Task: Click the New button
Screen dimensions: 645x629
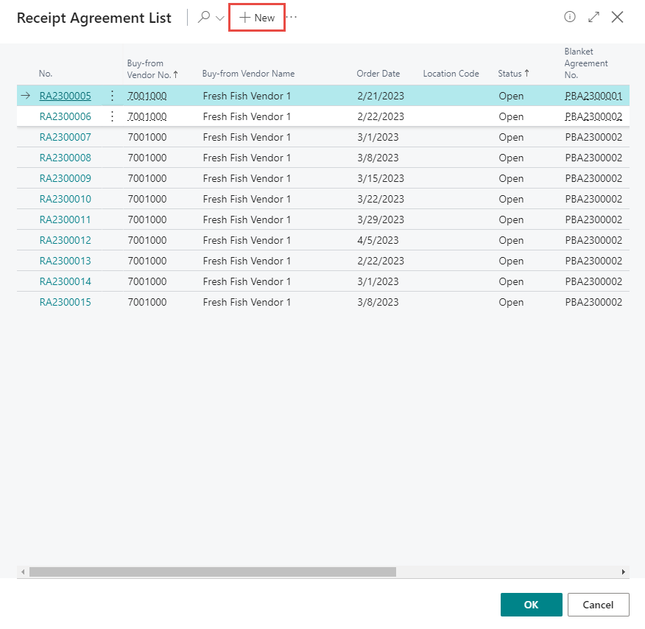Action: click(x=257, y=18)
